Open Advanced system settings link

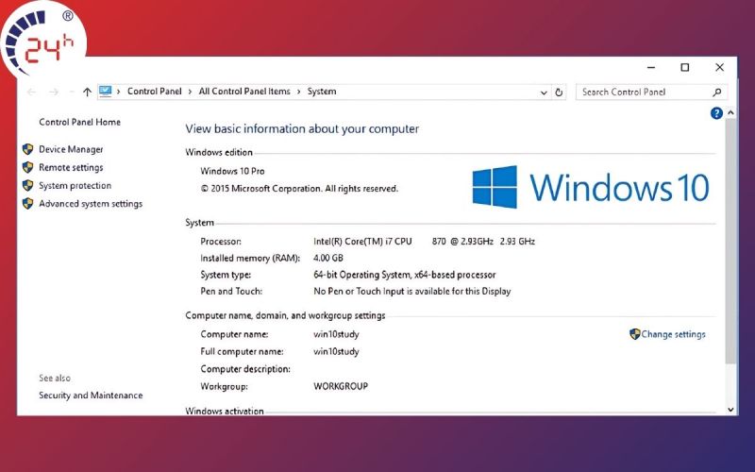(91, 204)
